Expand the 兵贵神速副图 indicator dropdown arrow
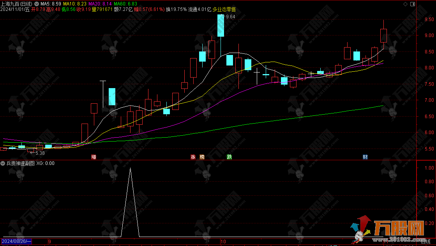This screenshot has width=436, height=246. click(3, 163)
